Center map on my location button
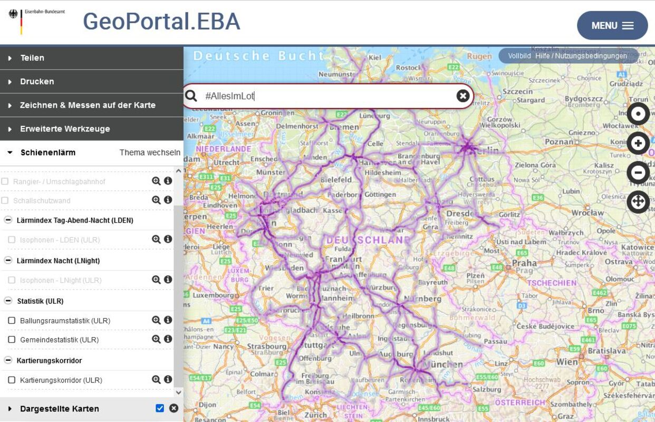655x422 pixels. [638, 114]
